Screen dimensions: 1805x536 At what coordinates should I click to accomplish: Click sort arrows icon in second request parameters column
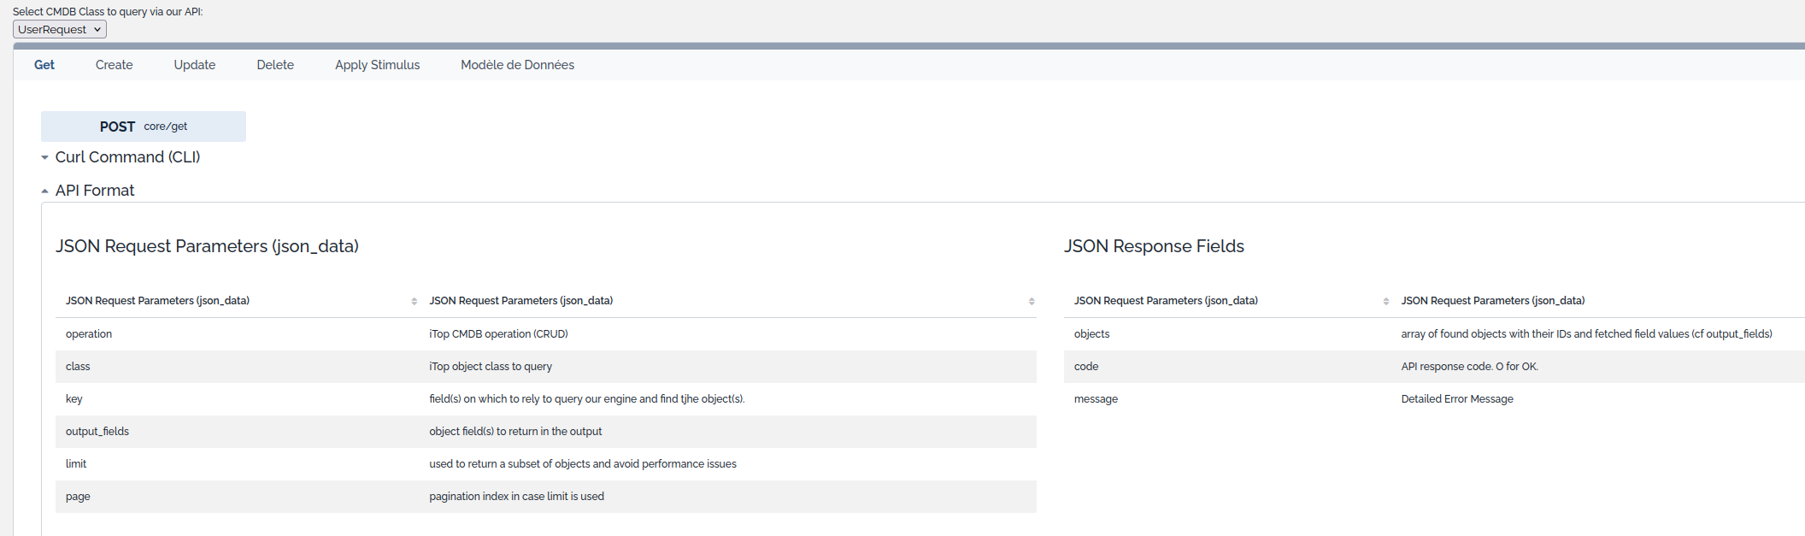coord(1031,302)
